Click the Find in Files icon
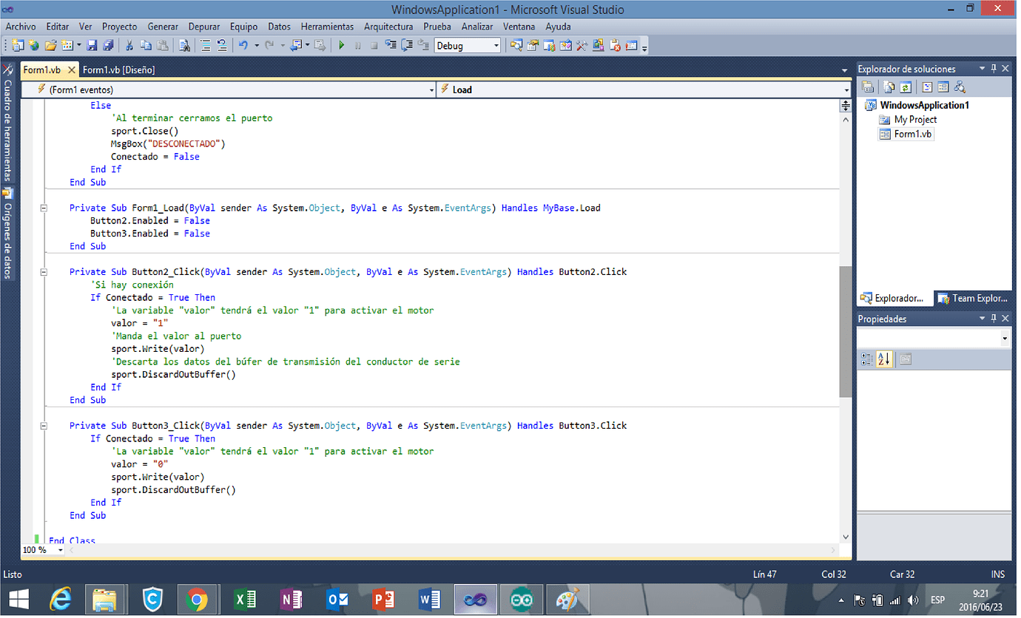The width and height of the screenshot is (1021, 618). pyautogui.click(x=183, y=45)
